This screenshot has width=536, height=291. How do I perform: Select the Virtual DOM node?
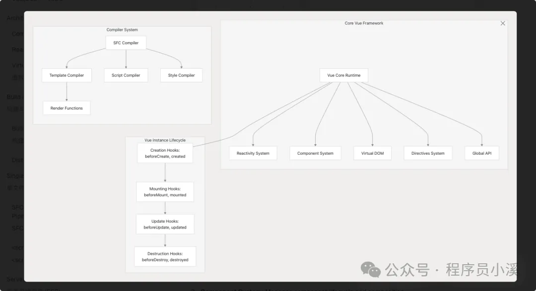coord(372,153)
